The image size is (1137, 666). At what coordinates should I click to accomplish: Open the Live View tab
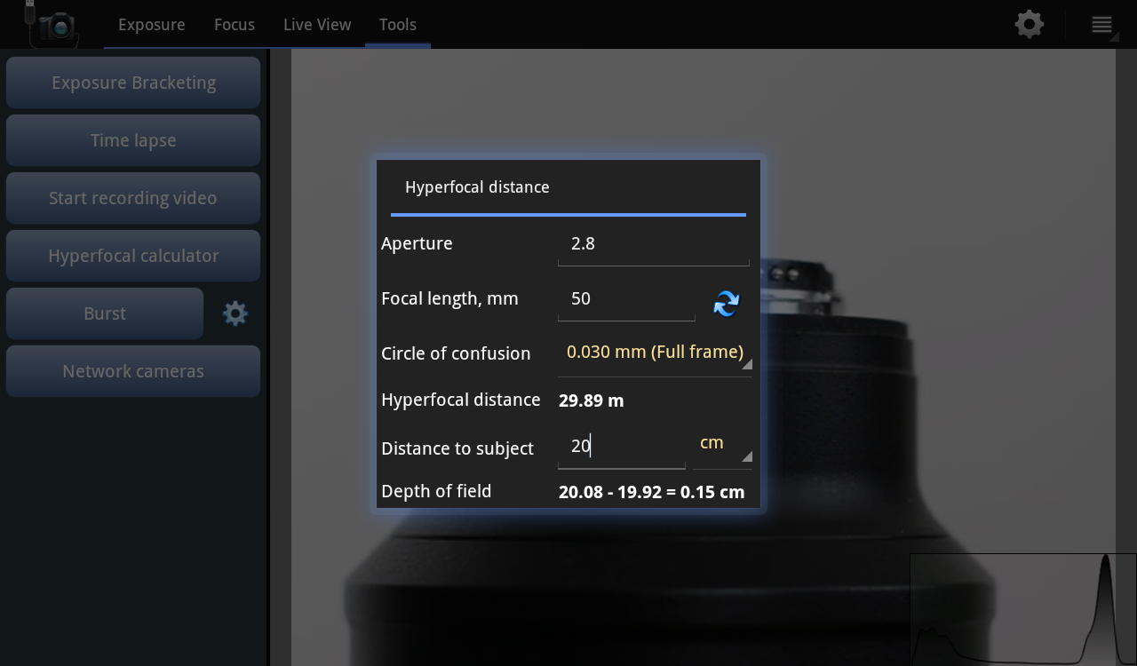[317, 24]
